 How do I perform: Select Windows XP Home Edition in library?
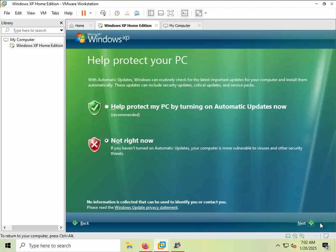[x=40, y=46]
